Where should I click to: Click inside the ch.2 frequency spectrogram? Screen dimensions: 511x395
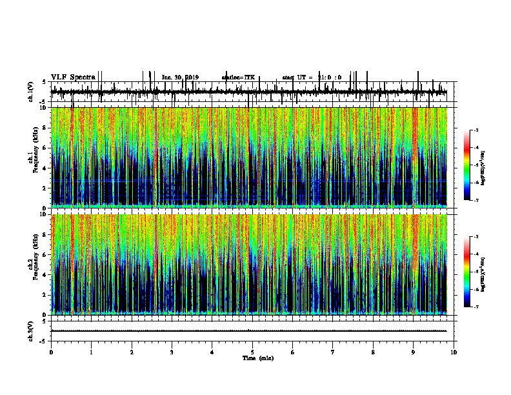pos(249,265)
